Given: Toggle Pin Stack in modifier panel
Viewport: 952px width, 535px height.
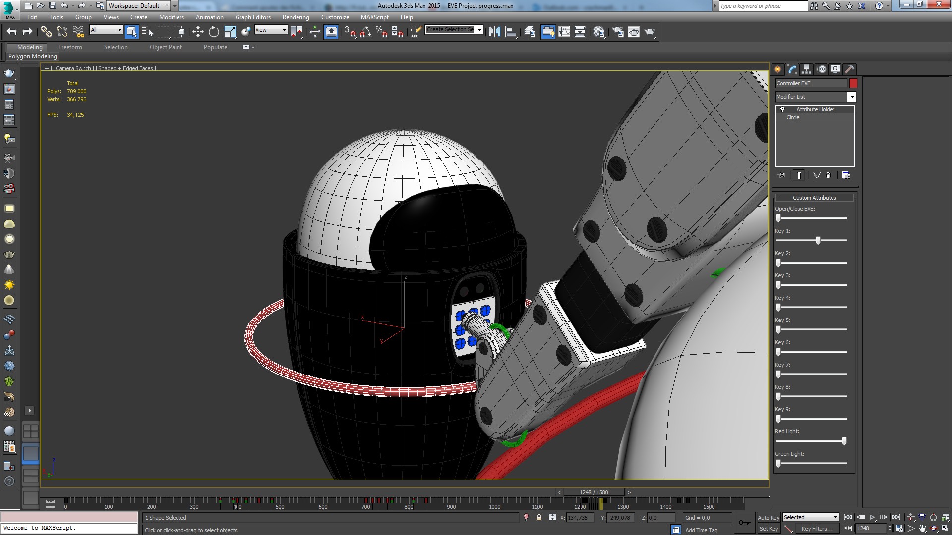Looking at the screenshot, I should click(x=782, y=175).
